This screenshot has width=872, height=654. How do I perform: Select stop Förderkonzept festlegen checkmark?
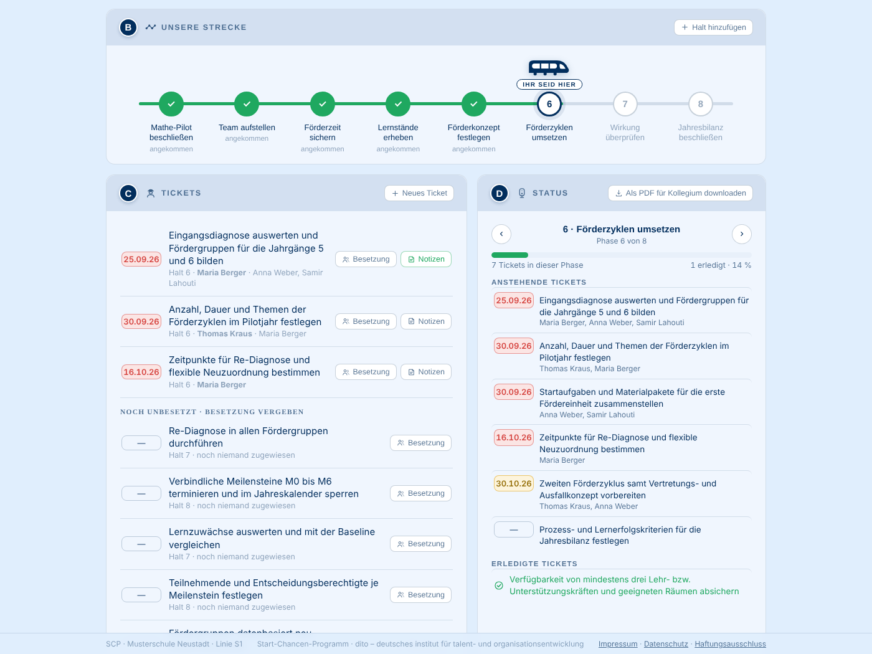tap(474, 104)
